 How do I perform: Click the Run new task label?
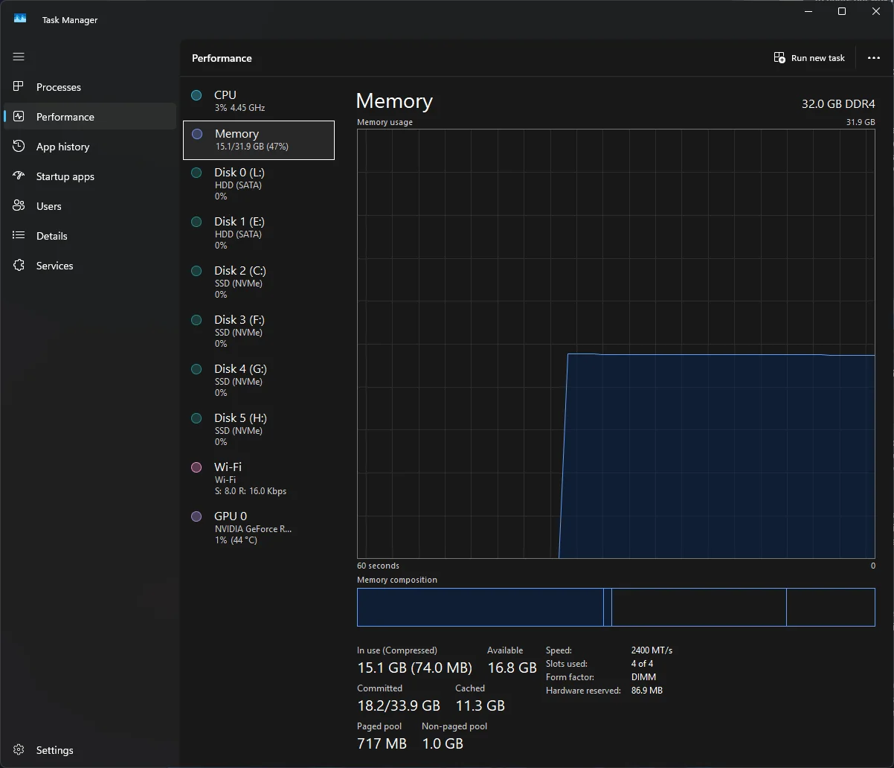coord(818,58)
